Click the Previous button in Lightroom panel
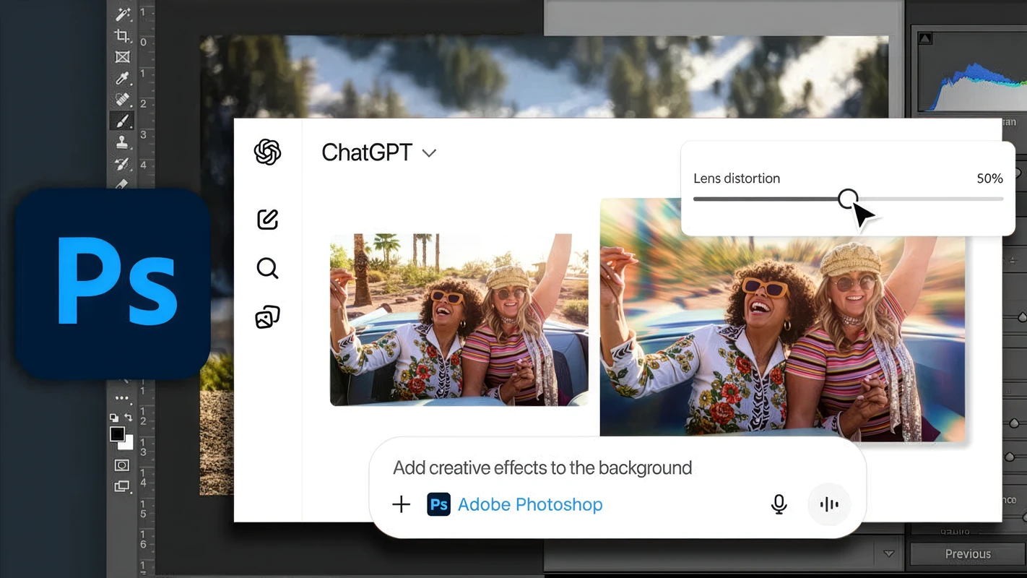The height and width of the screenshot is (578, 1027). pos(968,553)
